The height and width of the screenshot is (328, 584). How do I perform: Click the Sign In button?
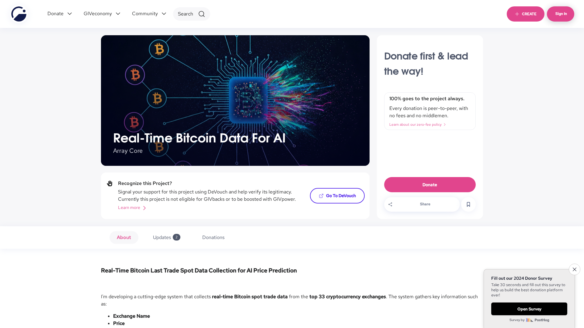(x=561, y=14)
